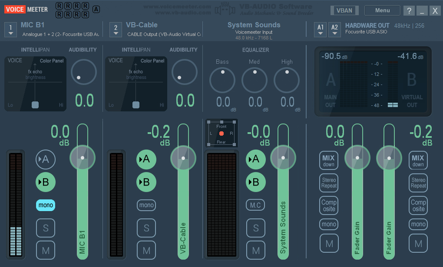The height and width of the screenshot is (267, 443).
Task: Enable MIX down on main out A
Action: coord(329,160)
